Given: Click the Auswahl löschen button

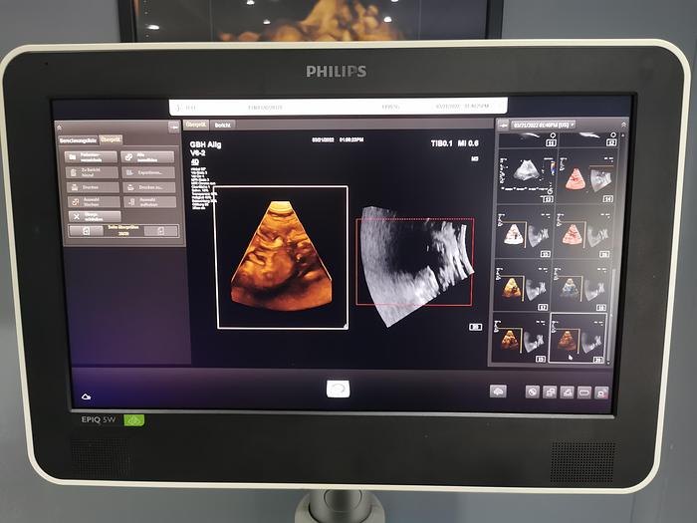Looking at the screenshot, I should click(95, 202).
